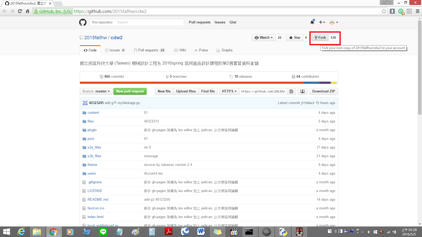Open Pull requests in the top navigation
This screenshot has height=237, width=422.
pos(200,22)
